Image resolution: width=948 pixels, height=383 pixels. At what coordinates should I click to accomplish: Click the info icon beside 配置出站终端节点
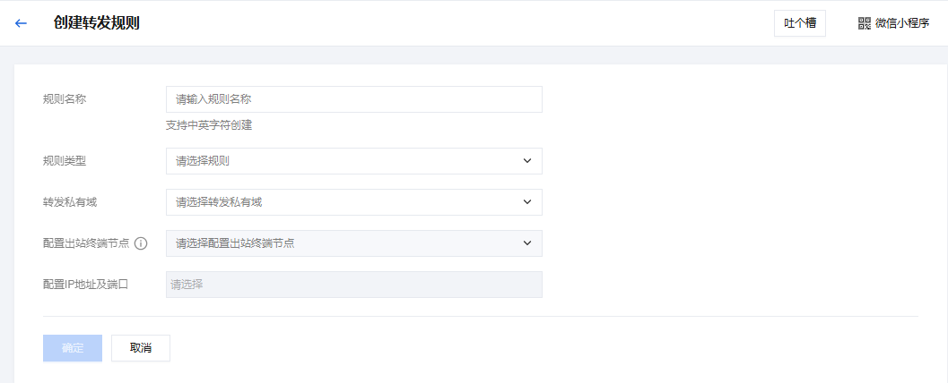click(141, 243)
